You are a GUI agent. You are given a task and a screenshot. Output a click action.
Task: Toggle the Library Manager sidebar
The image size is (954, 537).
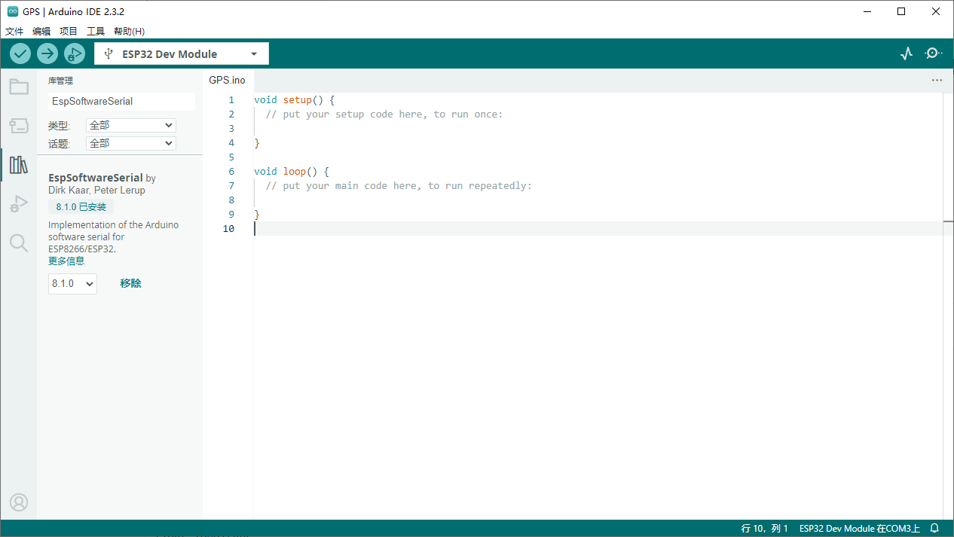tap(19, 164)
